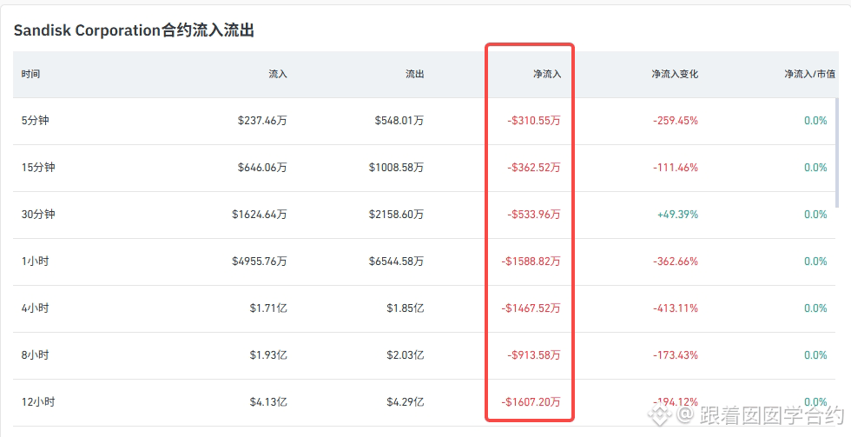Click the 净流入/市值 column header
Viewport: 851px width, 437px height.
pyautogui.click(x=809, y=74)
